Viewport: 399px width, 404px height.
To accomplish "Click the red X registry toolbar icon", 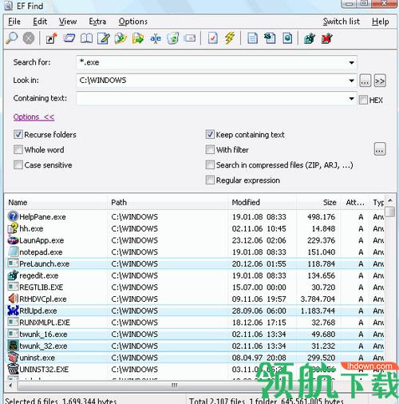I will click(x=327, y=38).
